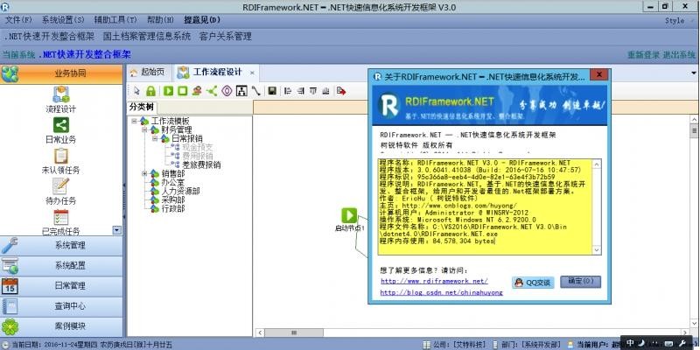The image size is (700, 350).
Task: Open the 帮助(H) menu
Action: [x=160, y=20]
